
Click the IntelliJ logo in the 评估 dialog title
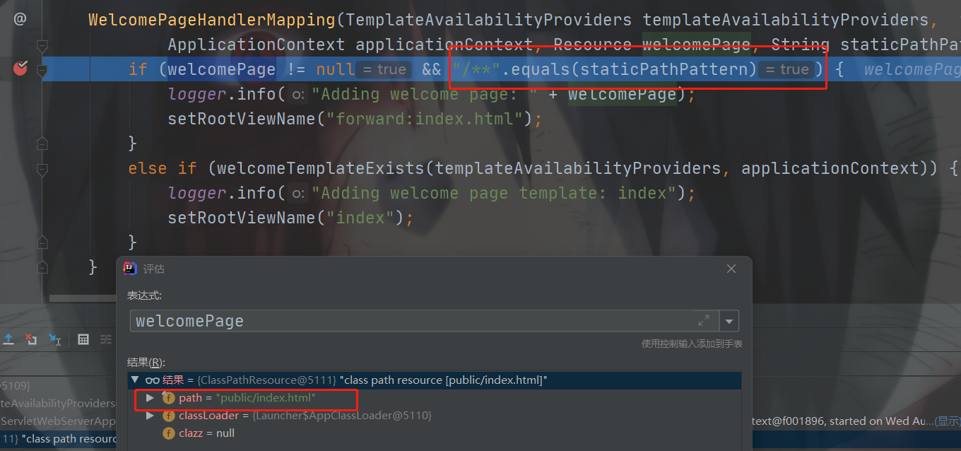(x=130, y=269)
